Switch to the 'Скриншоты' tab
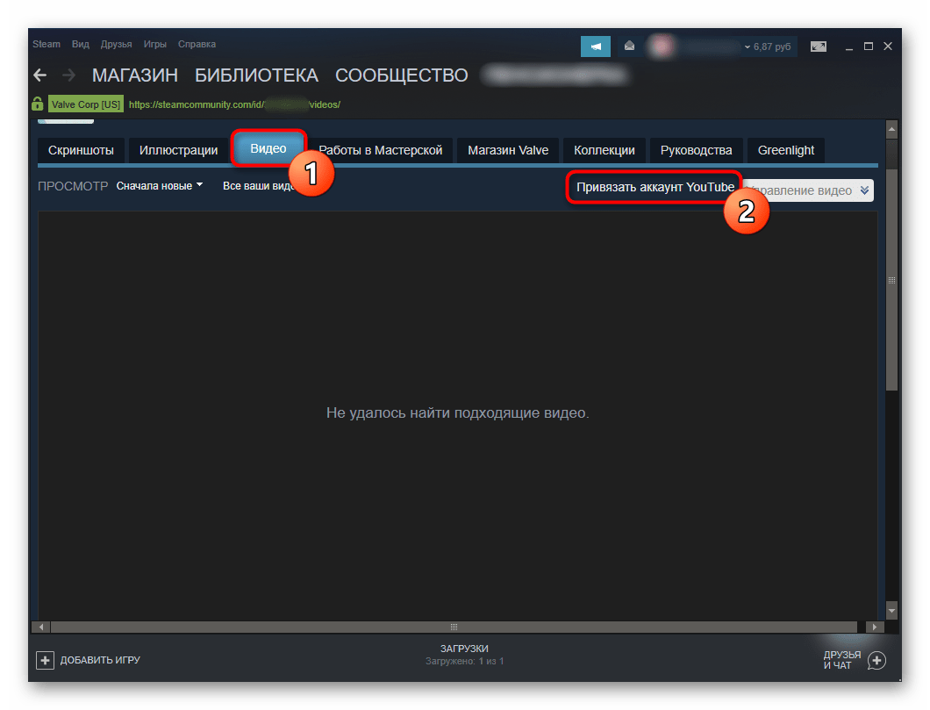930x710 pixels. 81,150
